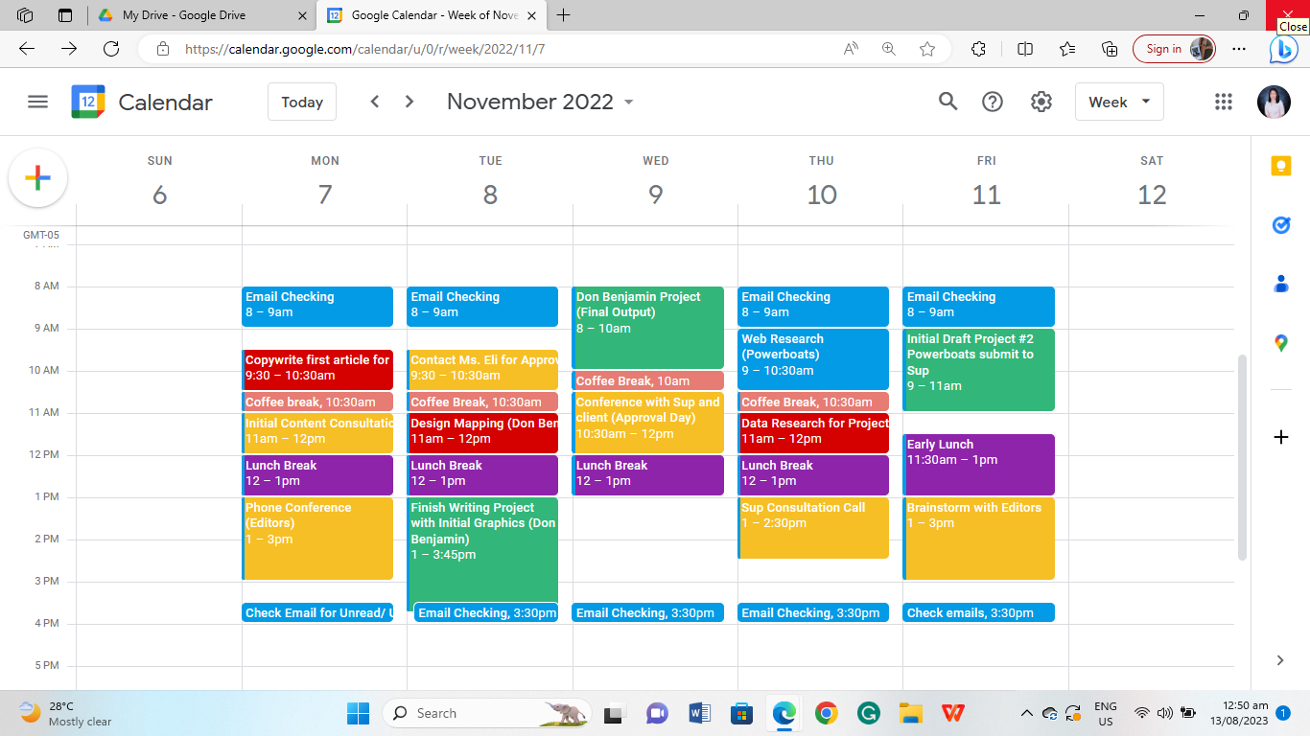Image resolution: width=1310 pixels, height=736 pixels.
Task: Open Web Research (Powerboats) event
Action: click(813, 359)
